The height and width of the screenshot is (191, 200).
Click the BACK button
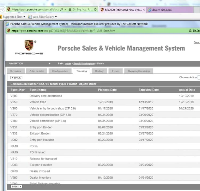click(x=16, y=78)
